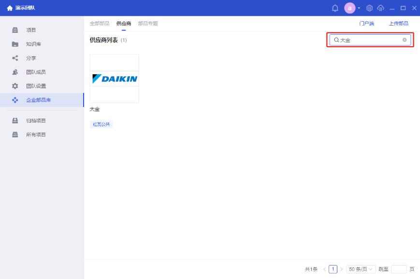
Task: Click the 所有项目 icon
Action: click(x=15, y=134)
